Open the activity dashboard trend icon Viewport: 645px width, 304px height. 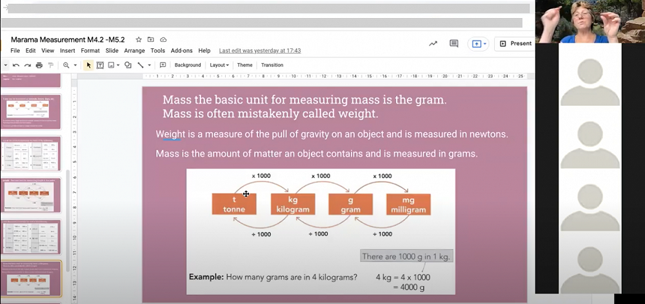433,44
